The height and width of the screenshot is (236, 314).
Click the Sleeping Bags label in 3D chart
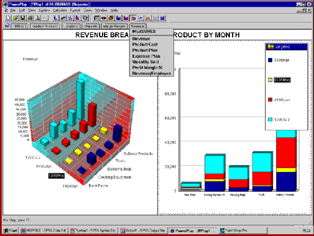(119, 169)
